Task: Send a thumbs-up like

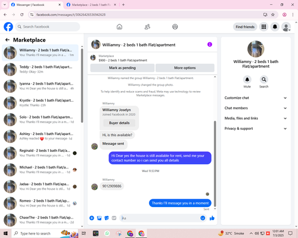Action: click(x=212, y=218)
